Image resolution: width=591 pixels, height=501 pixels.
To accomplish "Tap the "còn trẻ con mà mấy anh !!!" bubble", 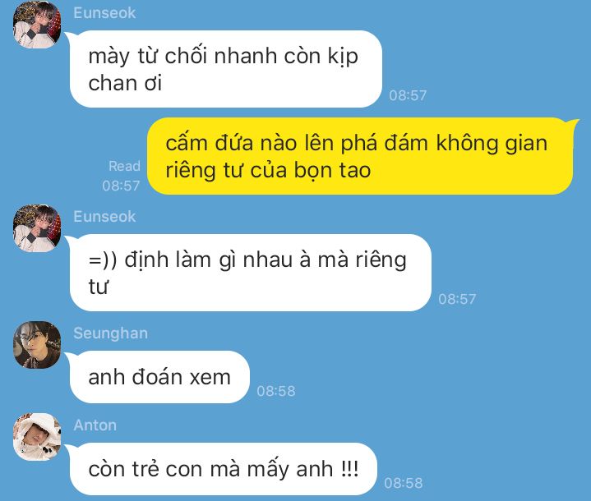I will point(223,469).
